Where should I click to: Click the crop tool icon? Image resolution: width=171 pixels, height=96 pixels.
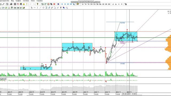coord(51,4)
